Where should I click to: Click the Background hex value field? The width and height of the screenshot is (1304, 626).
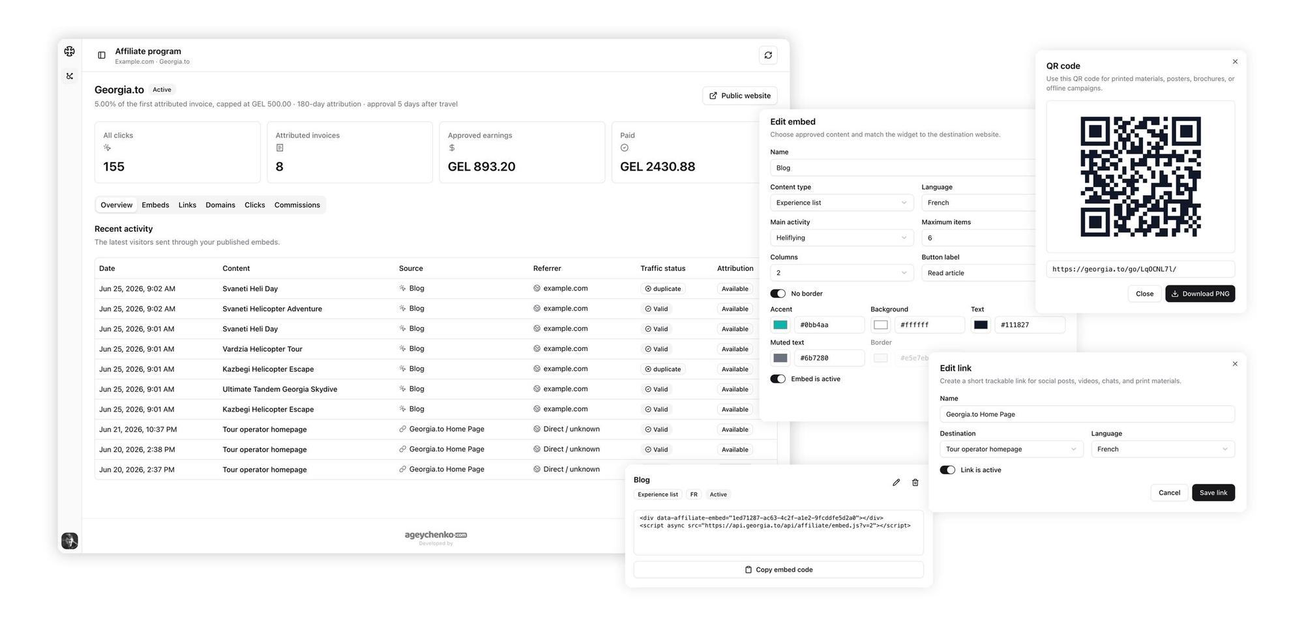(x=930, y=325)
